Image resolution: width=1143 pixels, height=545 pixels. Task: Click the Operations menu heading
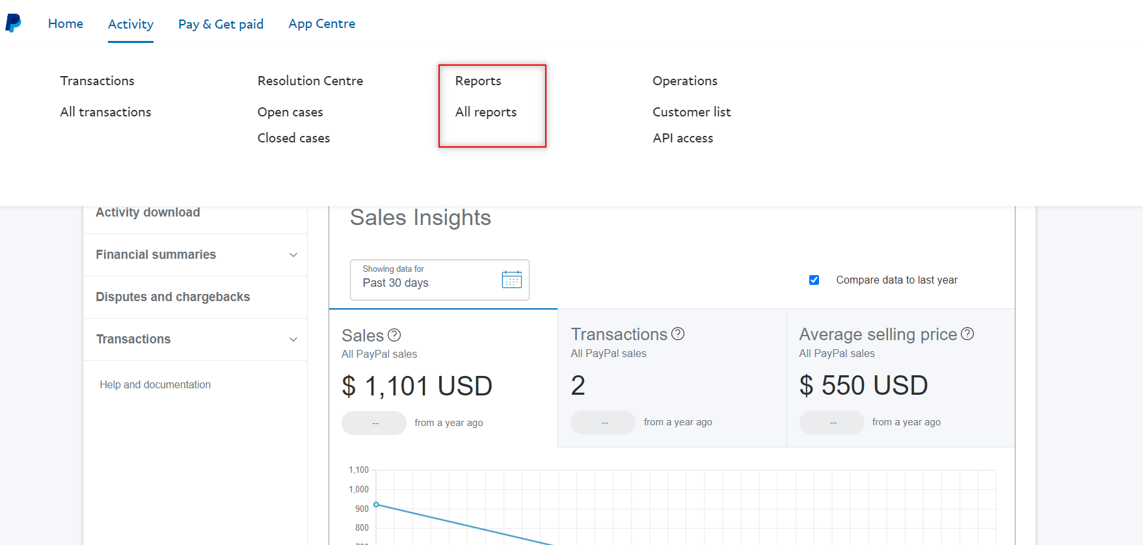(x=685, y=81)
